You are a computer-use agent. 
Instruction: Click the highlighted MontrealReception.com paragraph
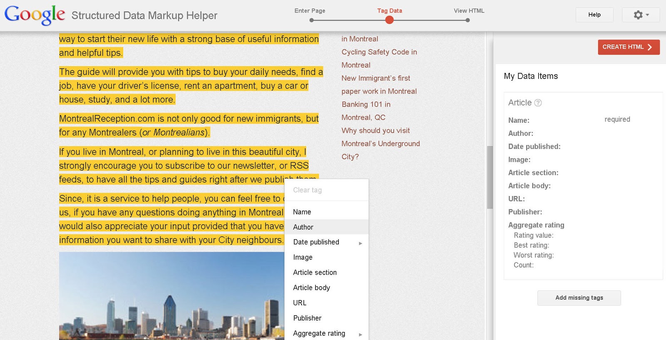(189, 126)
